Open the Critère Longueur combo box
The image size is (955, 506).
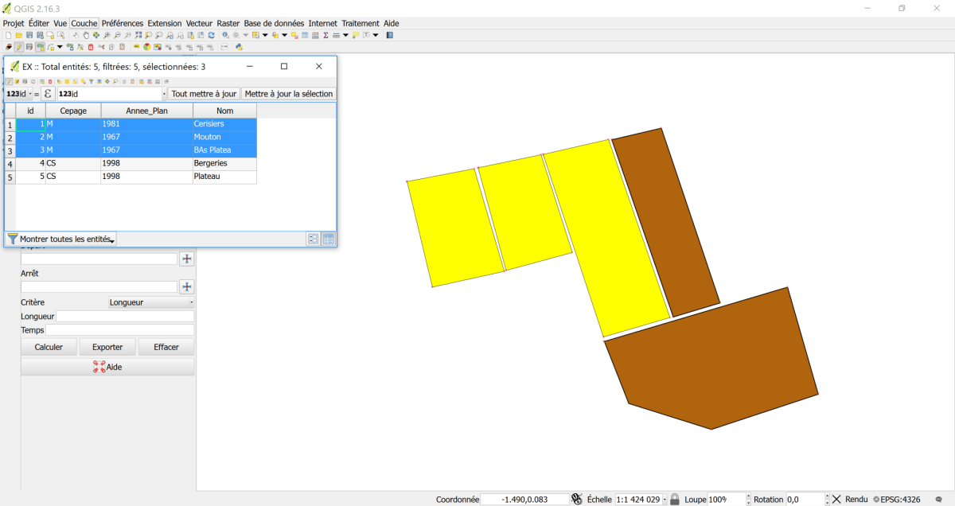(150, 302)
